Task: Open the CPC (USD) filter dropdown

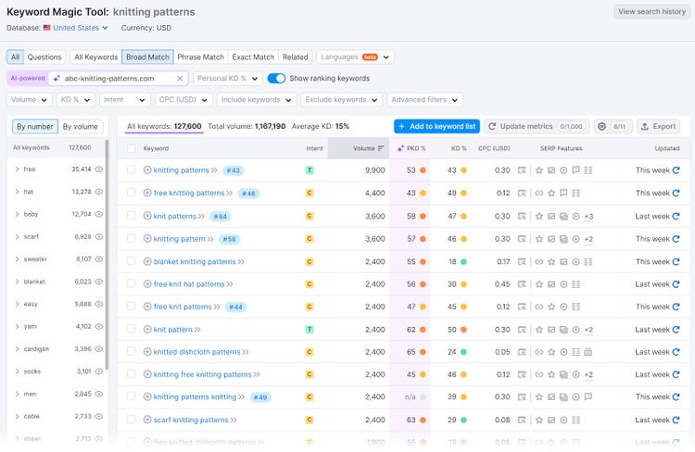Action: [x=183, y=100]
